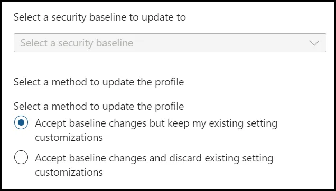The height and width of the screenshot is (191, 336).
Task: Click 'customizations' text under the keep option
Action: point(69,138)
